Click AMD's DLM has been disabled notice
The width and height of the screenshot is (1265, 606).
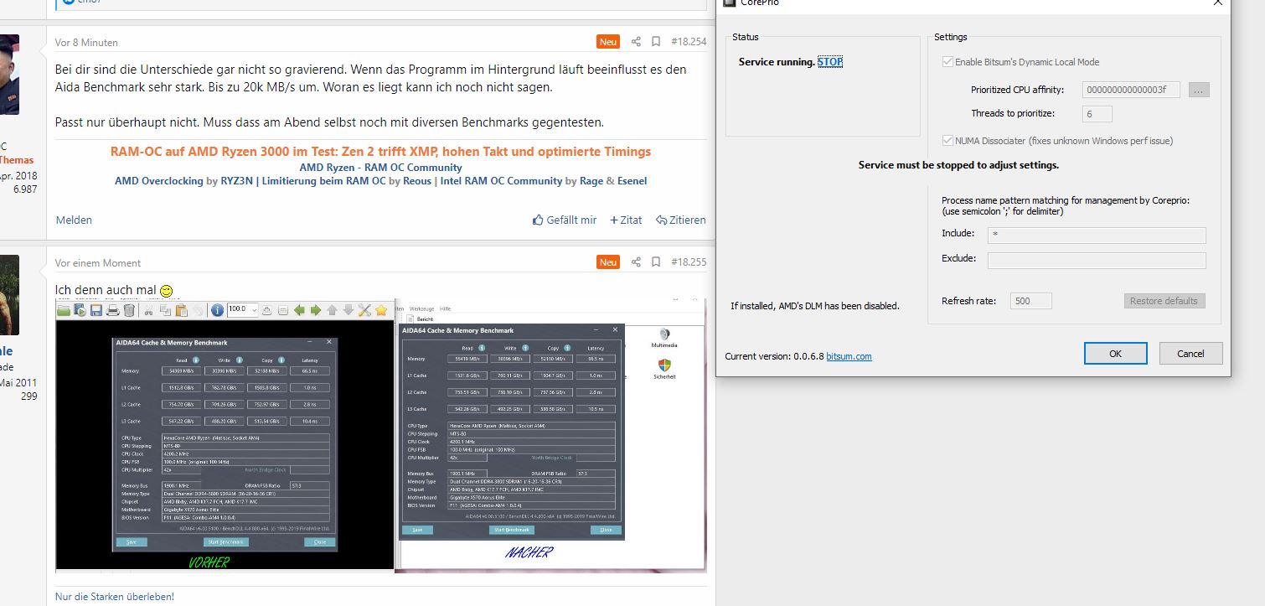coord(815,306)
